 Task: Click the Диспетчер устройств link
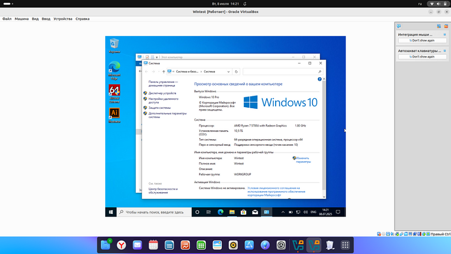click(162, 93)
